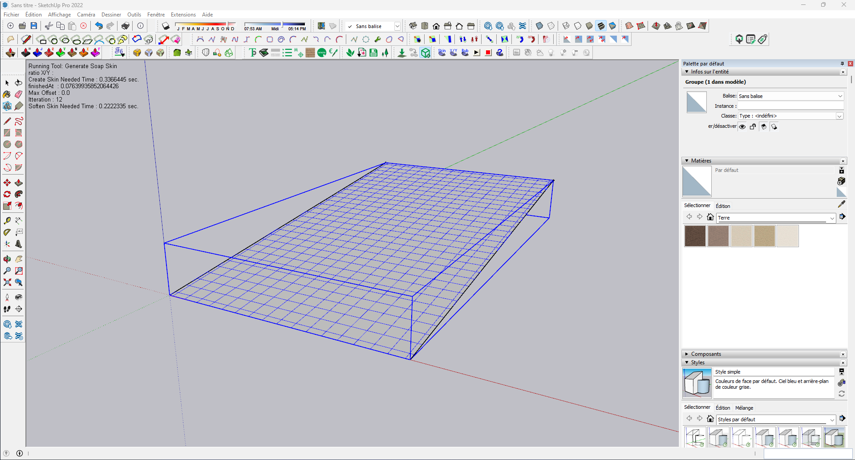Open the Extensions menu
The image size is (855, 460).
click(x=183, y=15)
